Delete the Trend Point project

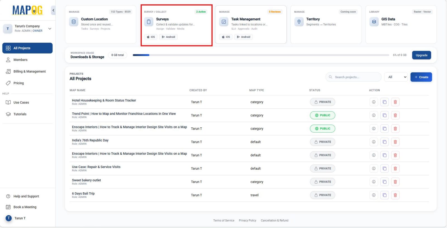tap(395, 115)
